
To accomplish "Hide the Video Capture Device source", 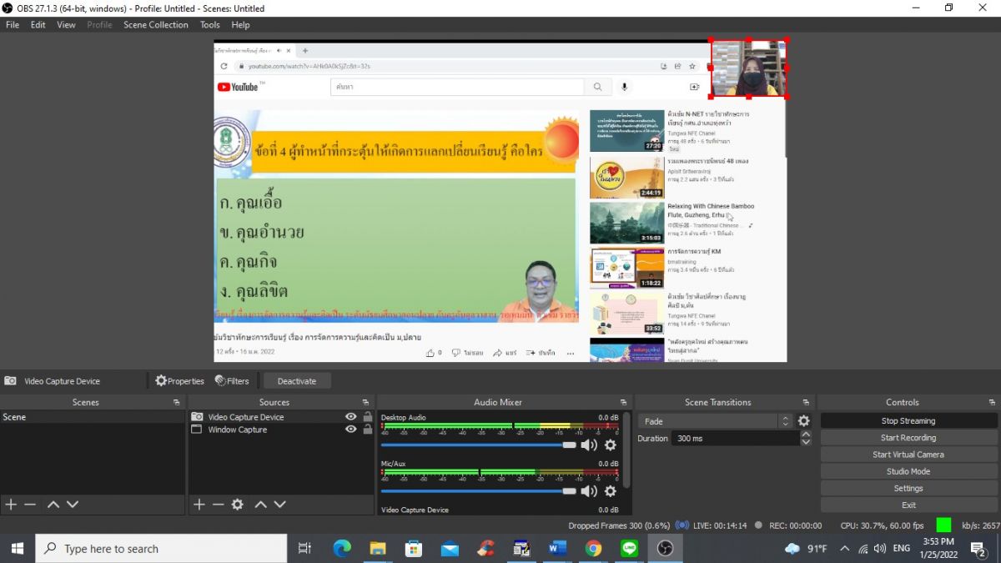I will [x=351, y=417].
